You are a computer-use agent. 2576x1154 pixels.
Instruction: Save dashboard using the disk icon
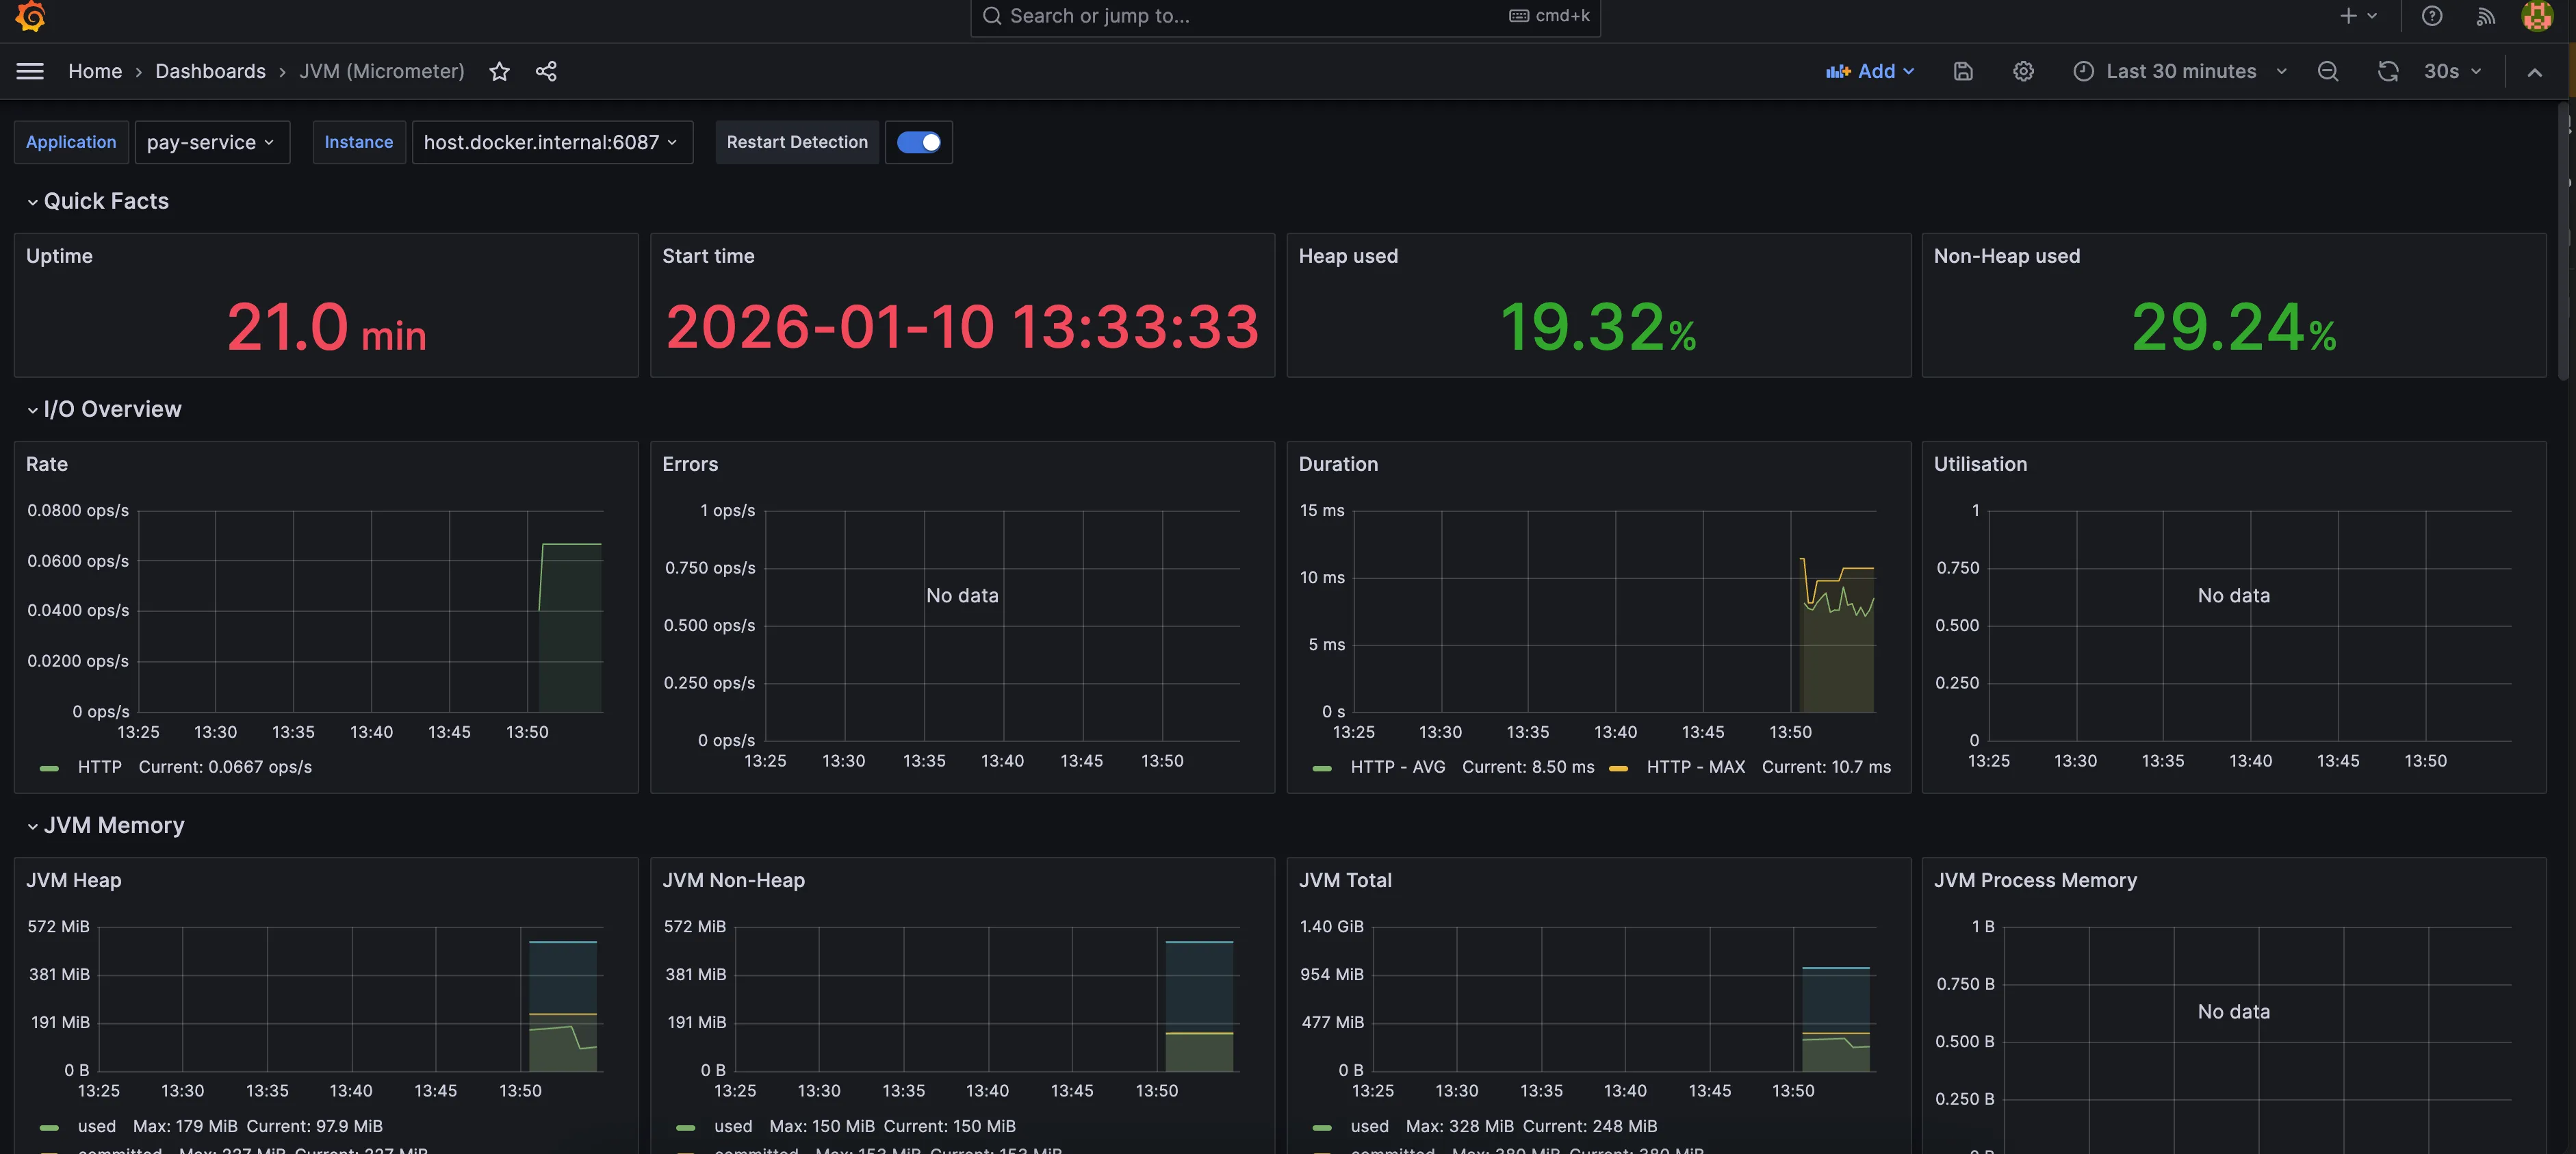[x=1962, y=71]
